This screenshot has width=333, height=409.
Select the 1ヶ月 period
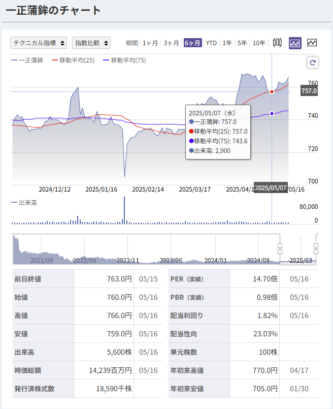[x=150, y=43]
